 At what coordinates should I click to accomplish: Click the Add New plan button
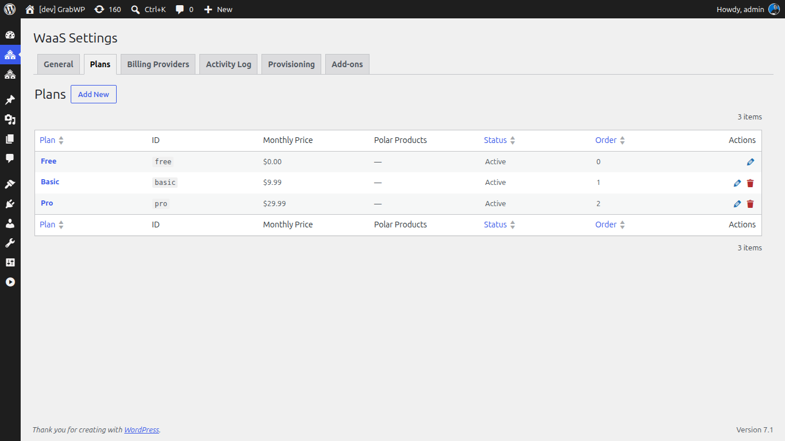tap(94, 94)
